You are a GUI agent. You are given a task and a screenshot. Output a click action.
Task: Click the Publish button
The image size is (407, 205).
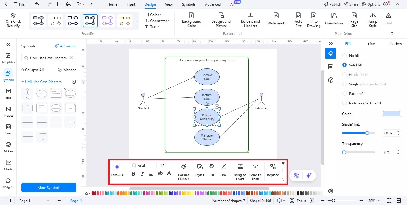332,4
